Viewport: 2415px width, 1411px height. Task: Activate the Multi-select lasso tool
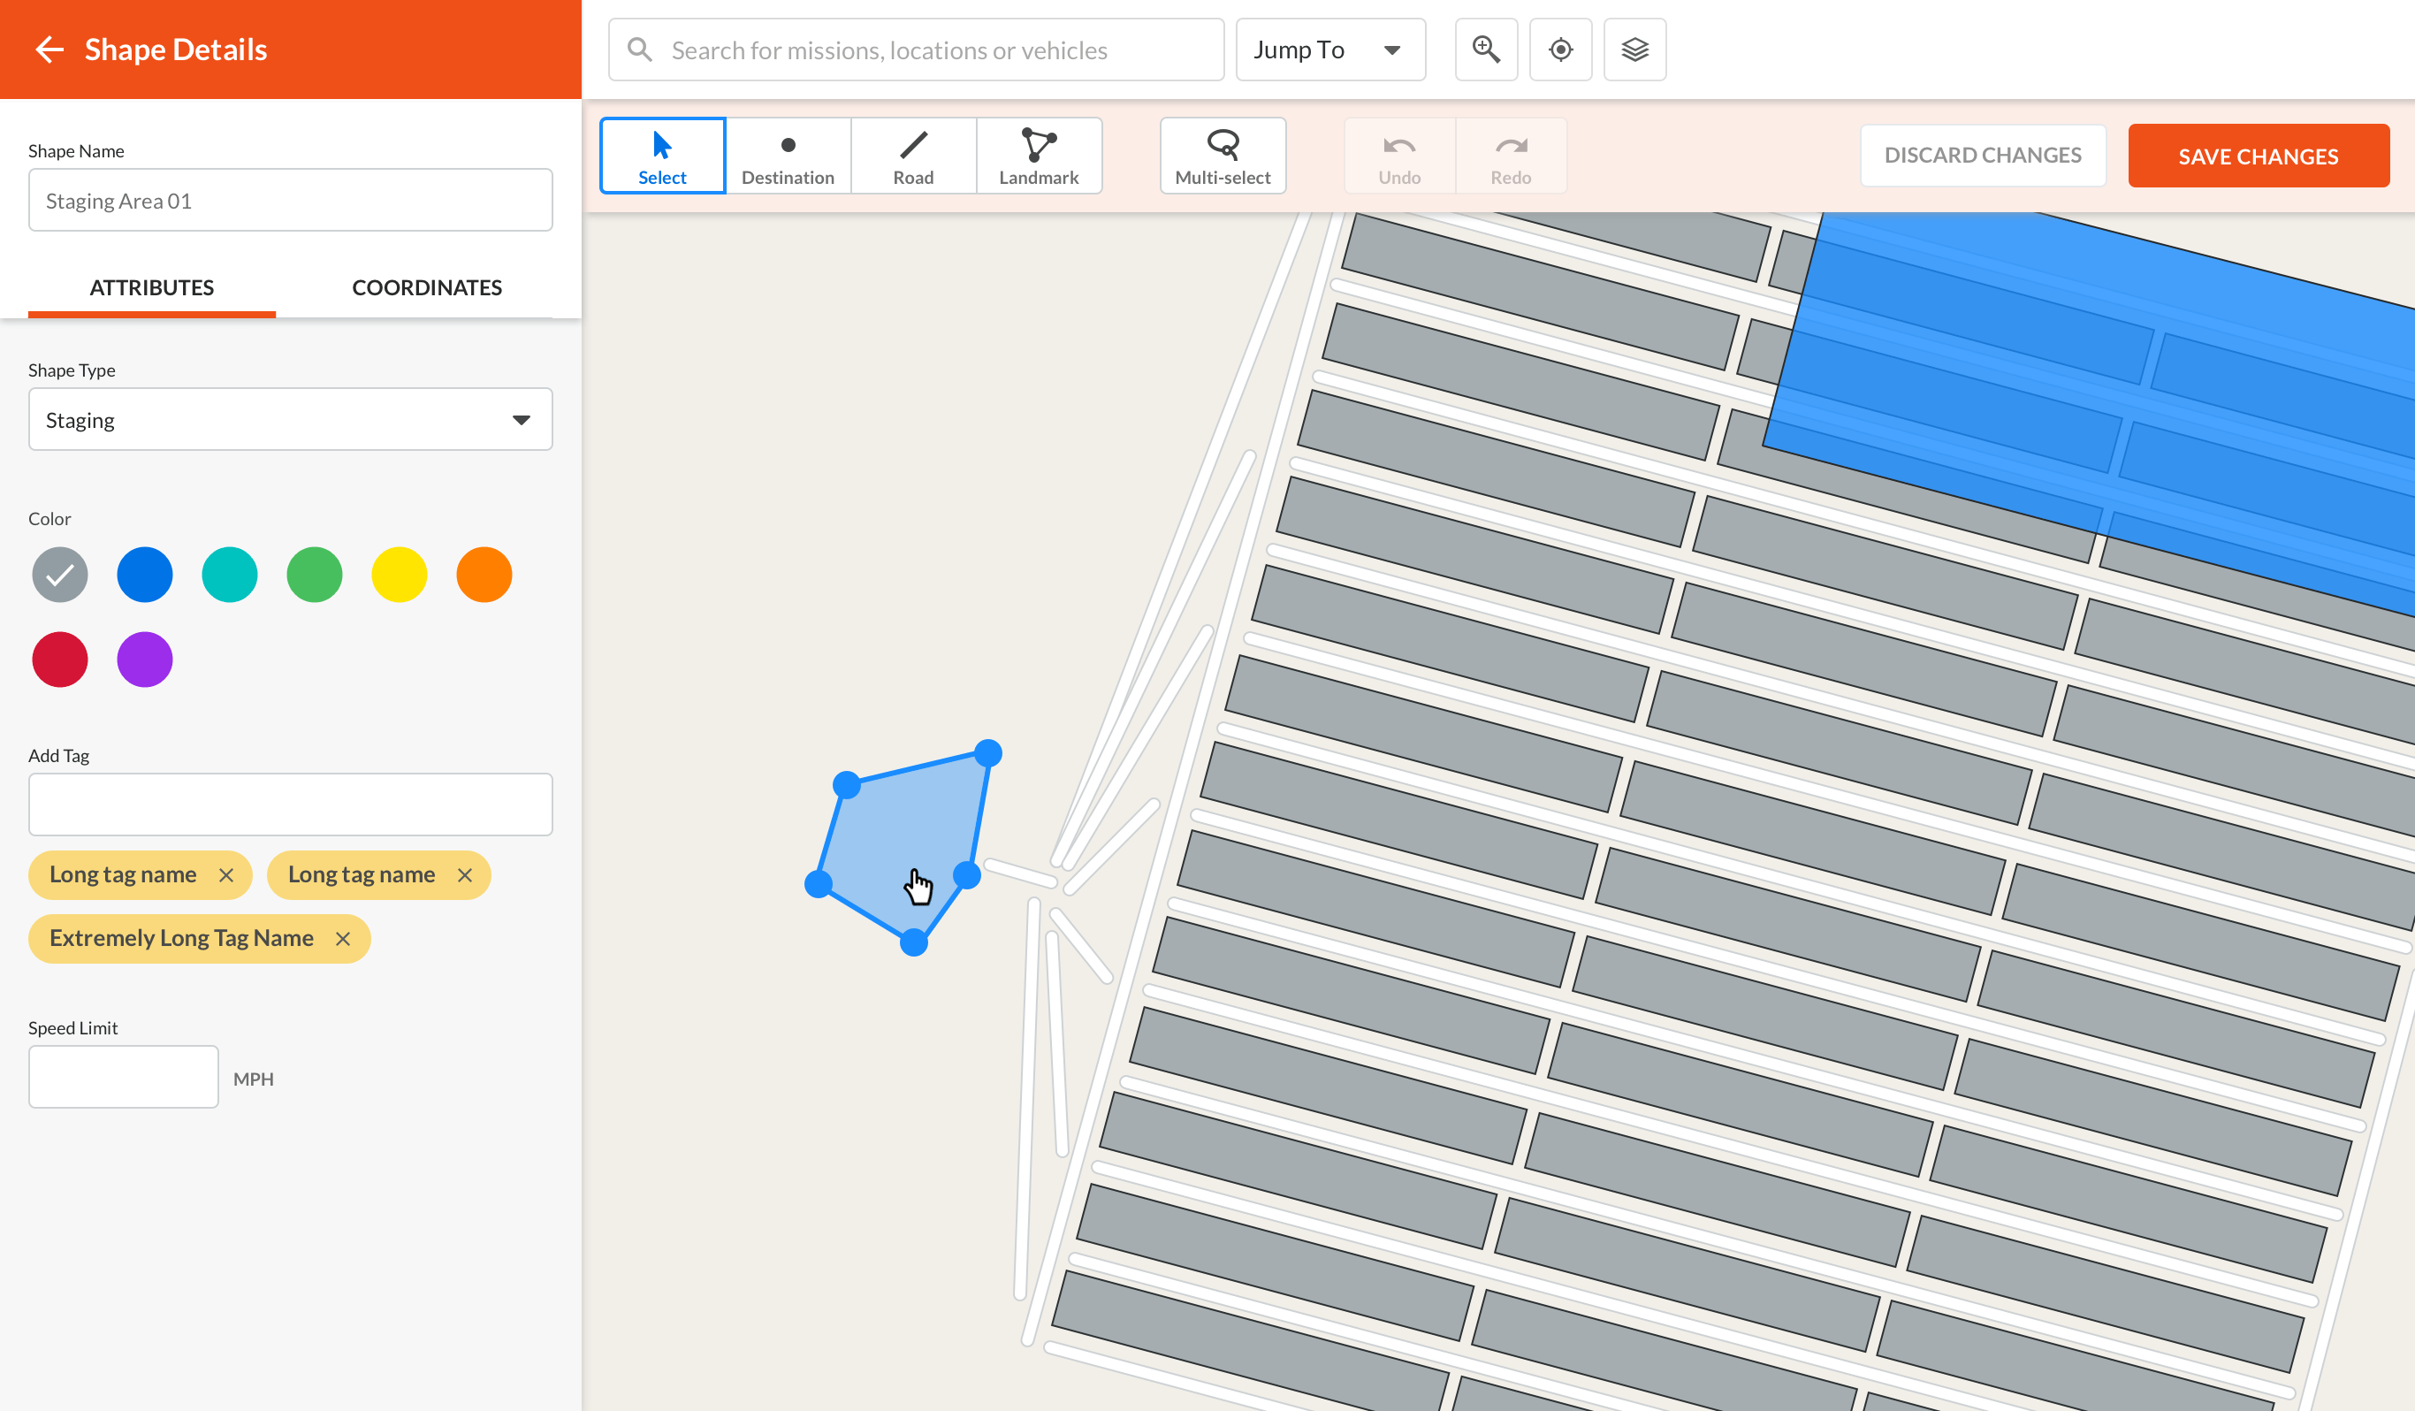(1223, 156)
